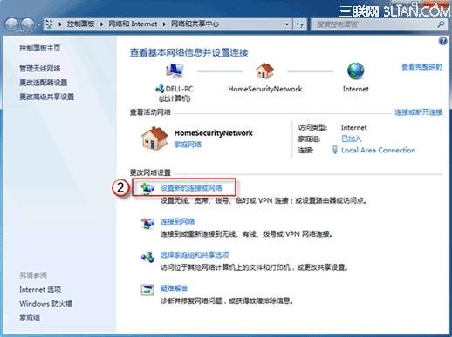Click the large house icon under active networks
452x337 pixels.
coord(154,138)
